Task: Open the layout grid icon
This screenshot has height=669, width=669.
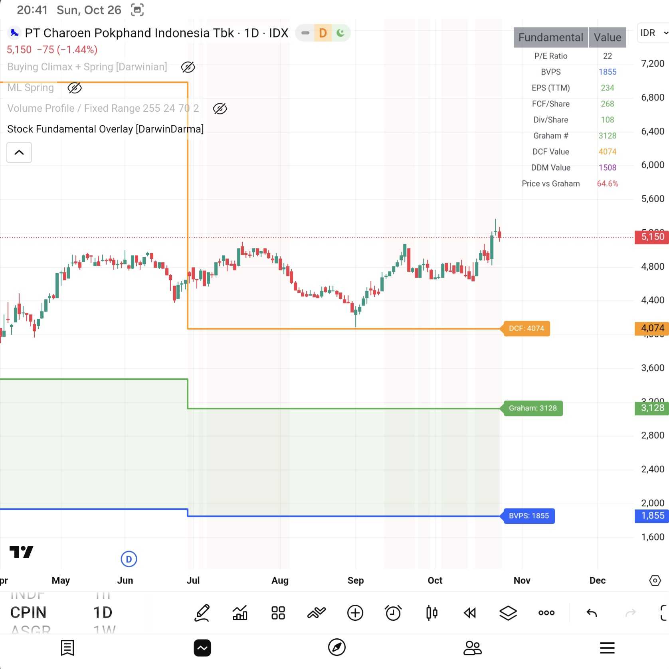Action: coord(278,613)
